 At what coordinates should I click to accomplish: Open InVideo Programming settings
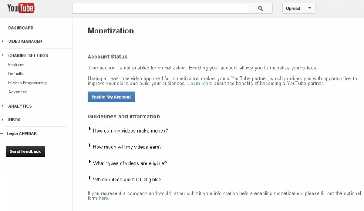pos(27,83)
